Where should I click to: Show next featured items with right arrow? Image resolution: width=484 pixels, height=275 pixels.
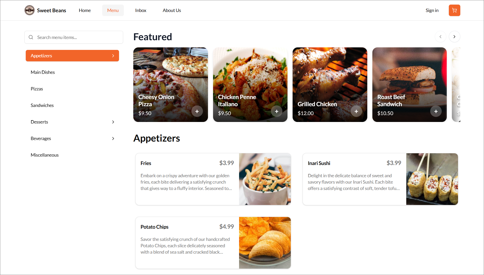454,37
